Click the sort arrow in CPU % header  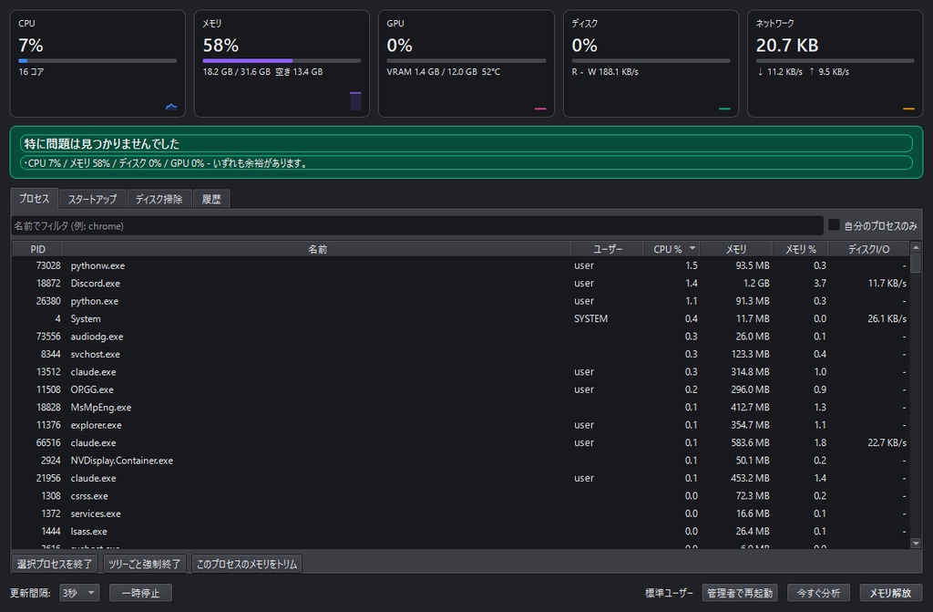[x=692, y=248]
